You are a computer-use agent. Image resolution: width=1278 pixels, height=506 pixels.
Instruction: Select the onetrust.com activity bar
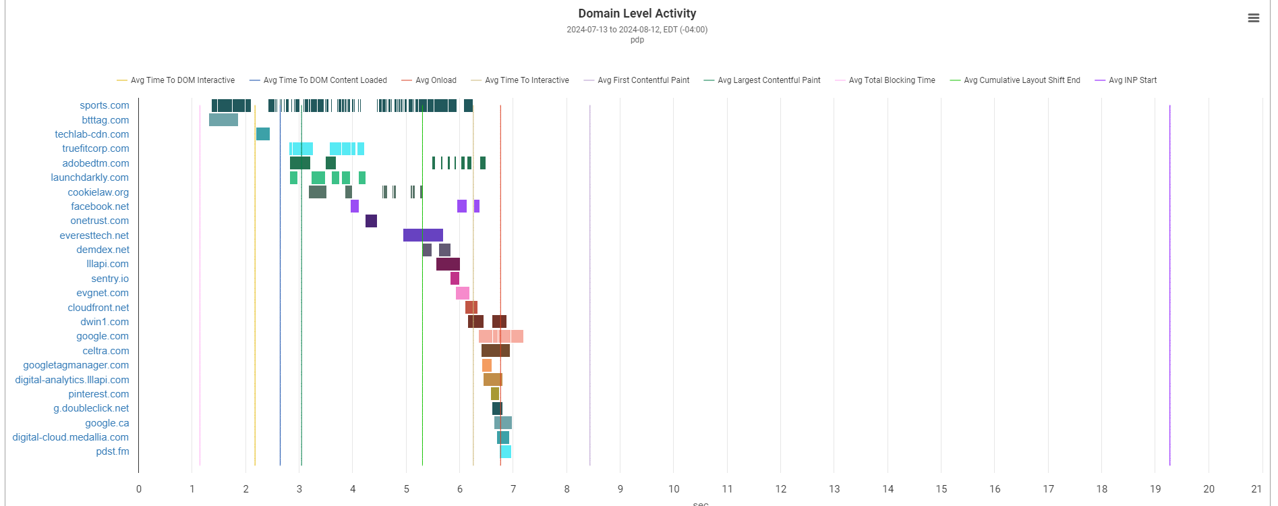point(371,221)
